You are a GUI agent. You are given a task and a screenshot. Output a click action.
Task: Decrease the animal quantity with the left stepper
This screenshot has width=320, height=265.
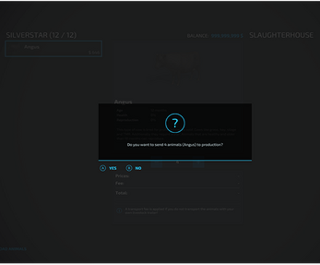click(x=156, y=162)
